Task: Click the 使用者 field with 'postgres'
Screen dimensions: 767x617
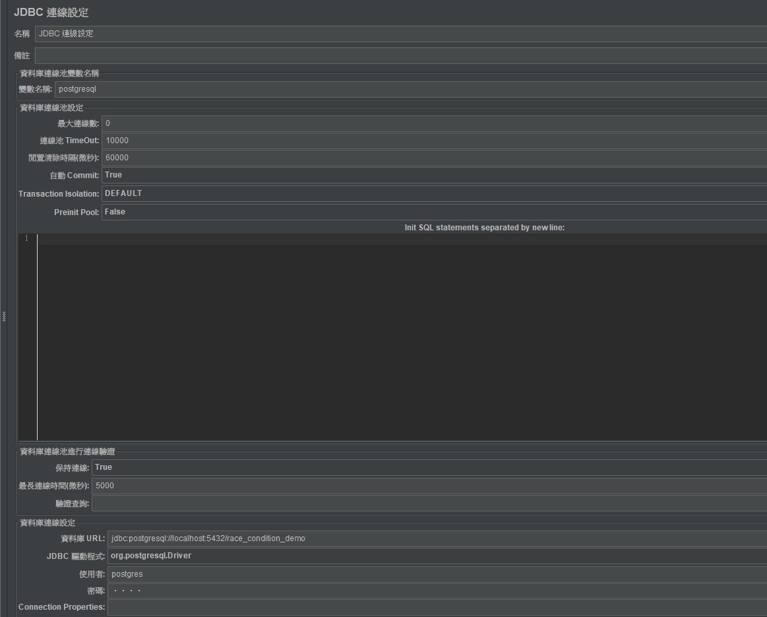Action: click(435, 574)
